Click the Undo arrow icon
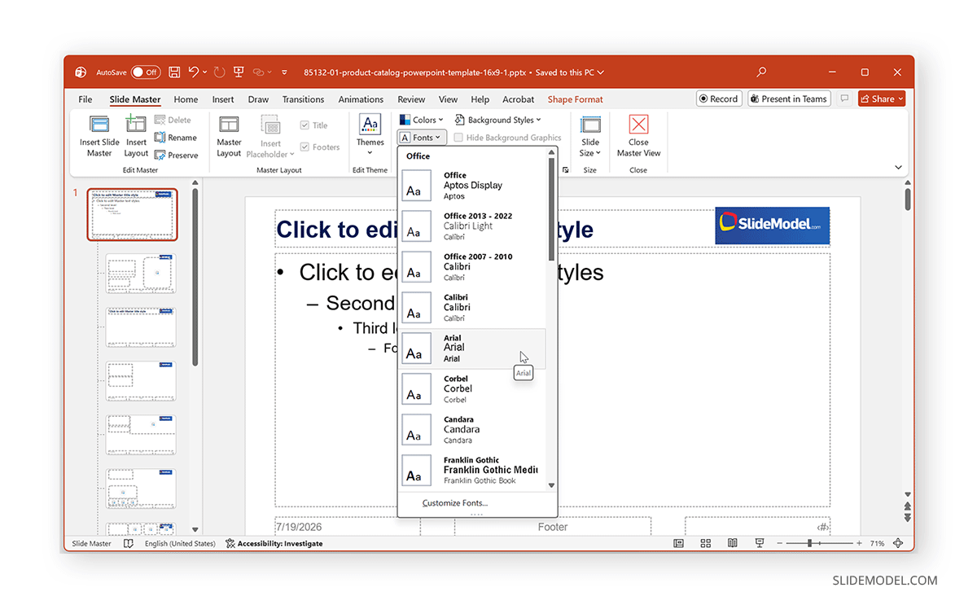977x605 pixels. [x=194, y=72]
